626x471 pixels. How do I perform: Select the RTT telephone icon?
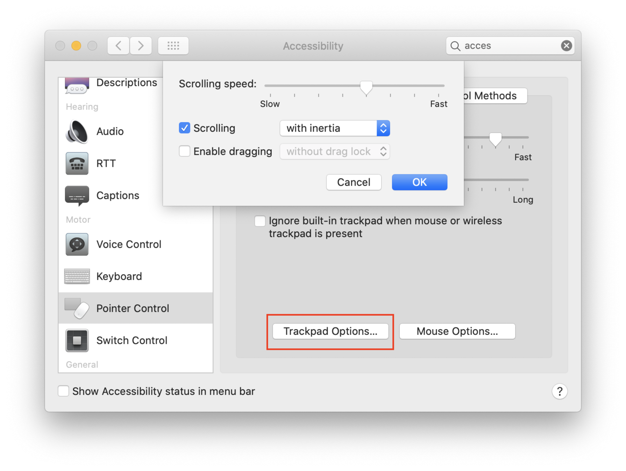coord(77,164)
